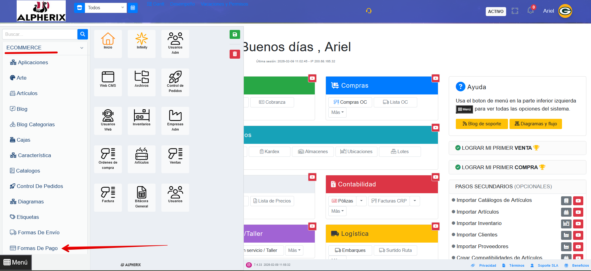Expand the ECOMMERCE menu section
The image size is (591, 271).
coord(45,48)
